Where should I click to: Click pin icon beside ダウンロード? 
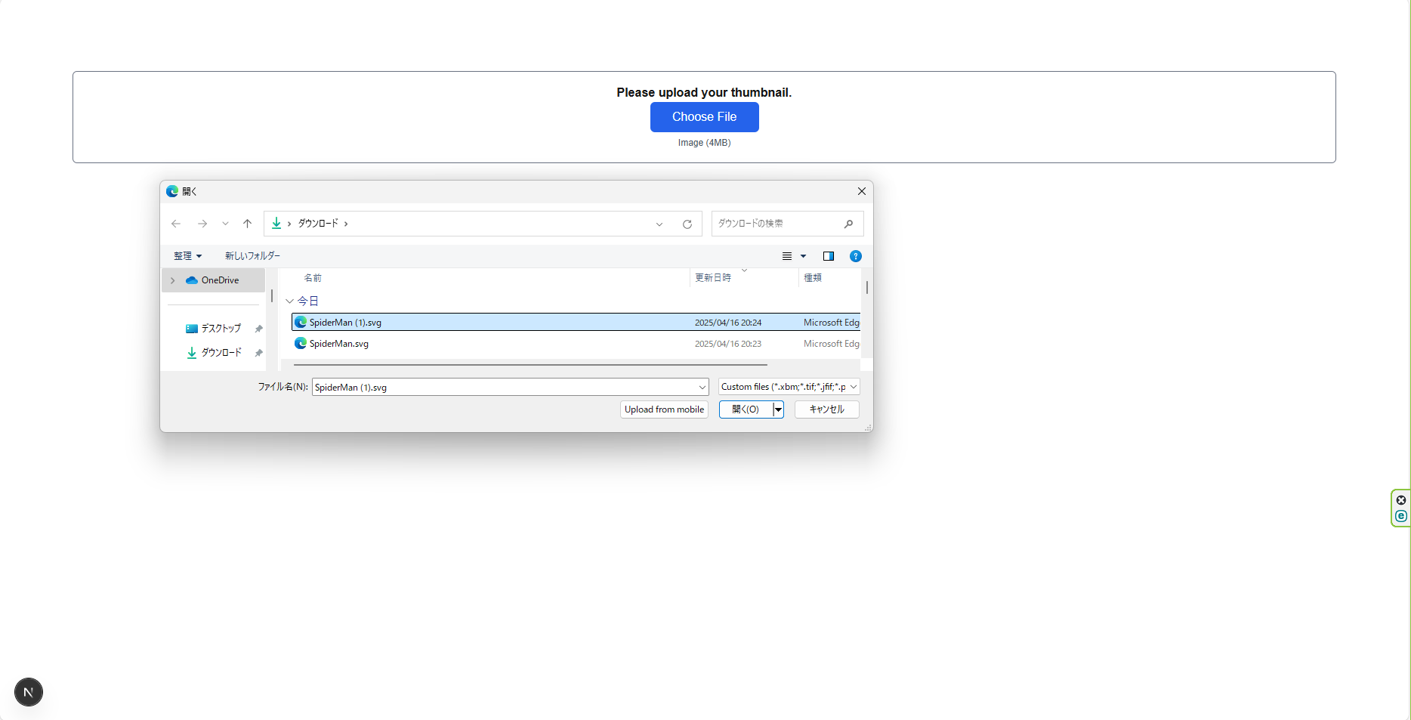tap(258, 353)
